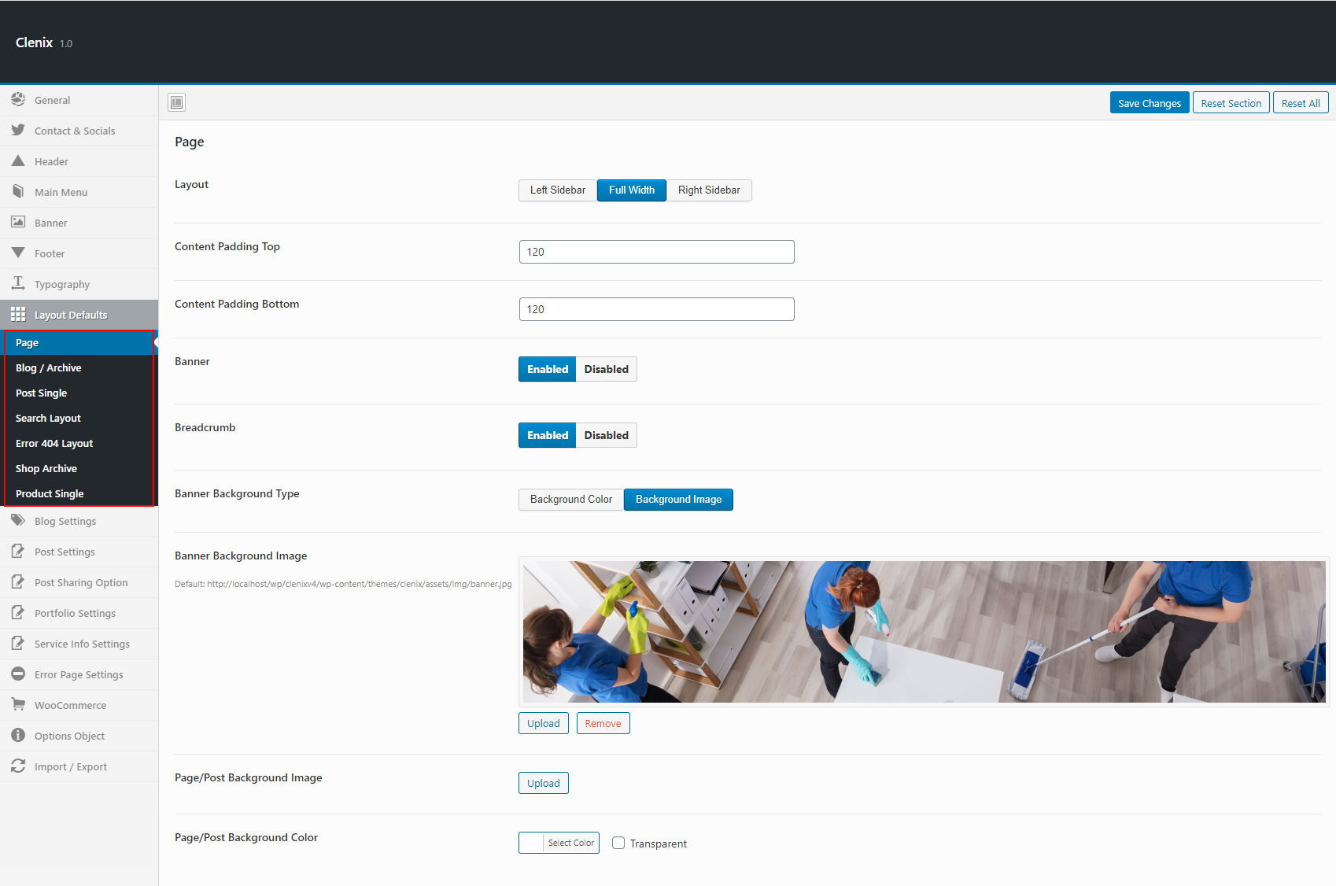Click the Header triangle icon
Image resolution: width=1336 pixels, height=886 pixels.
[18, 161]
